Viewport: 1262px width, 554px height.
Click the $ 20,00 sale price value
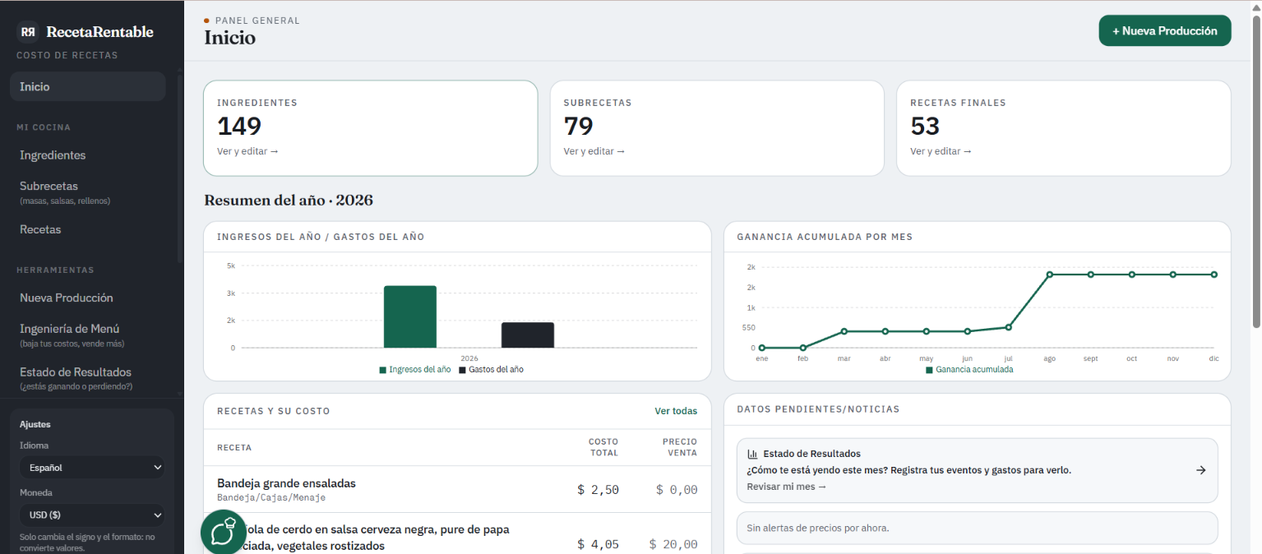(x=673, y=544)
